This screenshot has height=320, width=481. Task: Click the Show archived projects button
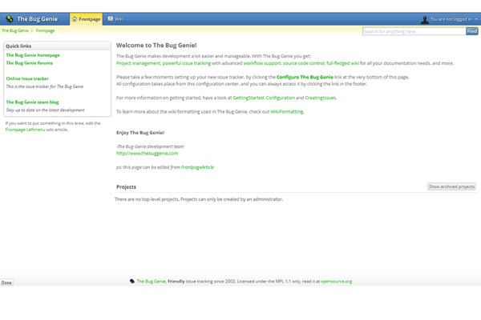coord(451,186)
